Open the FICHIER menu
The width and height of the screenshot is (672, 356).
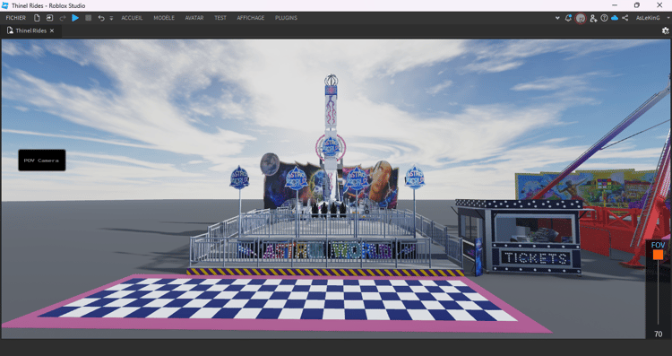pyautogui.click(x=16, y=18)
